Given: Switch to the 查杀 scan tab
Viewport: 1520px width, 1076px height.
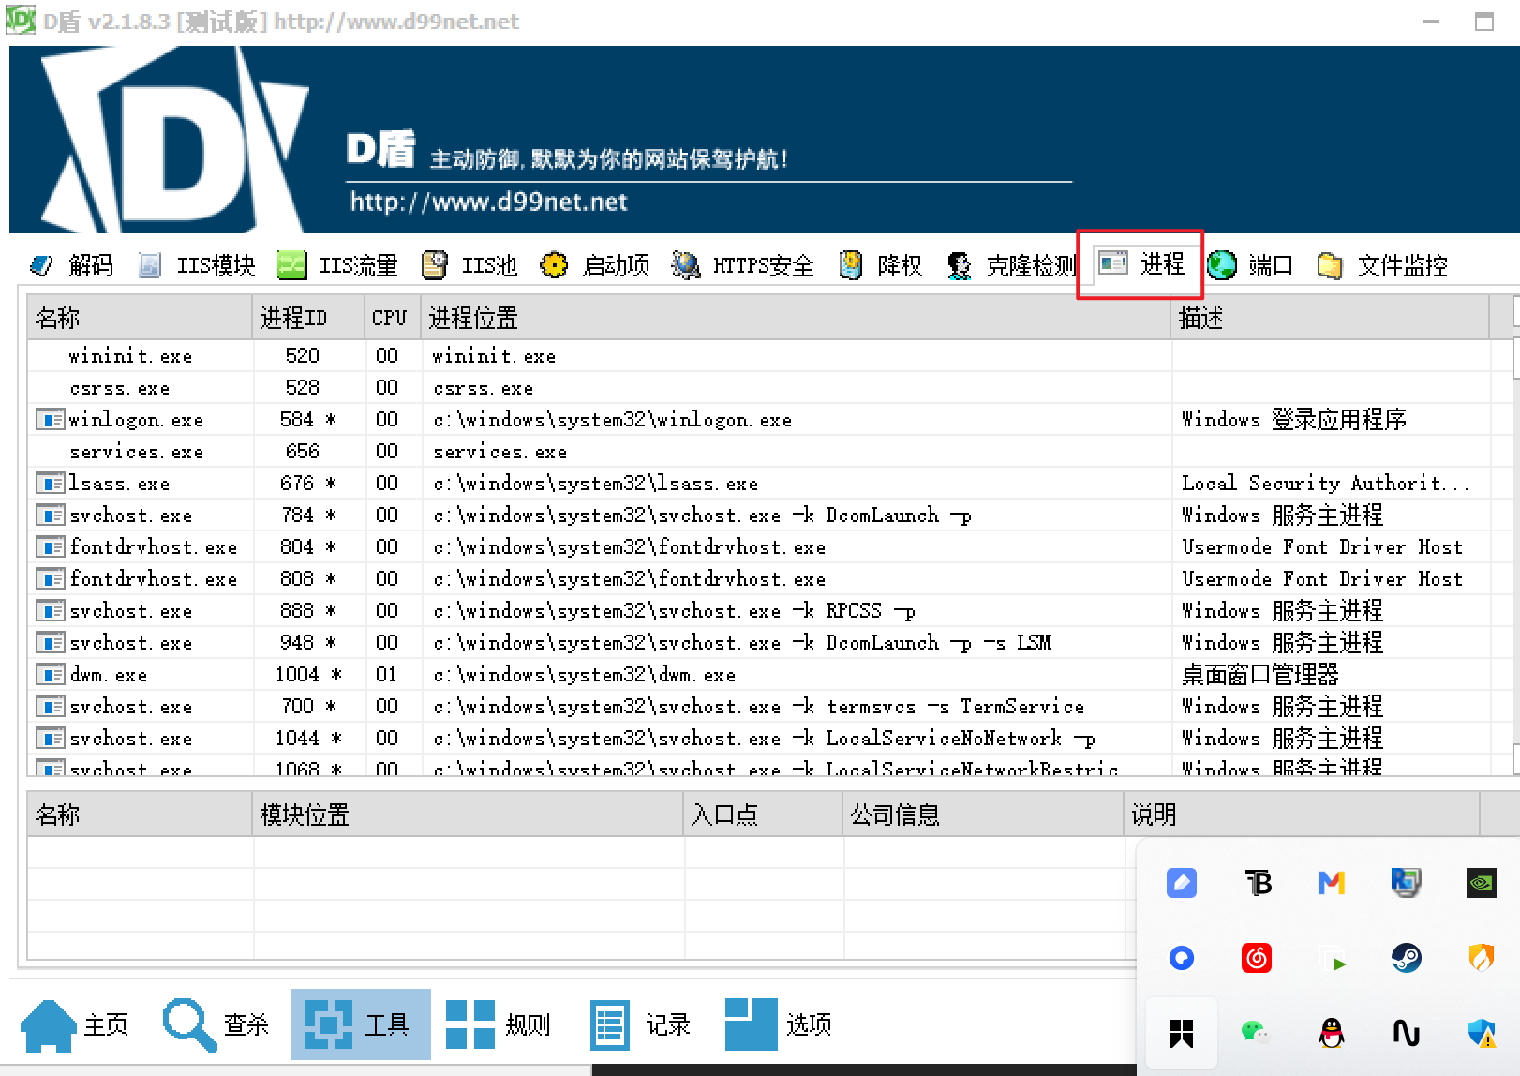Looking at the screenshot, I should (216, 1024).
